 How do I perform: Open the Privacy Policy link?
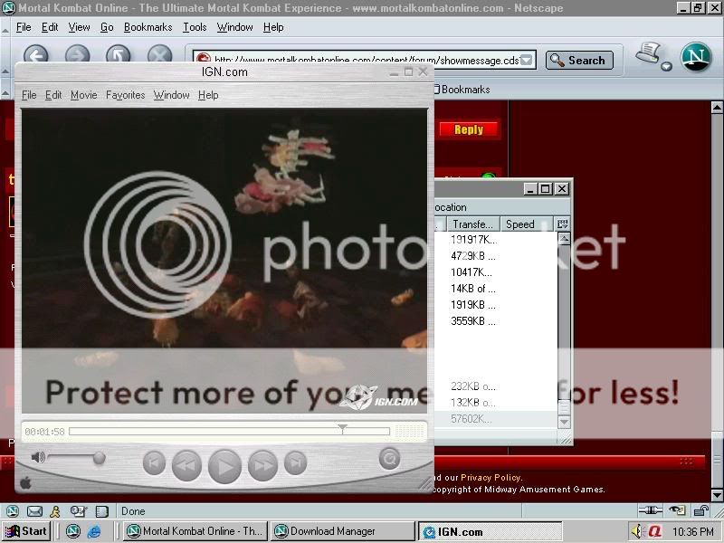pos(491,478)
